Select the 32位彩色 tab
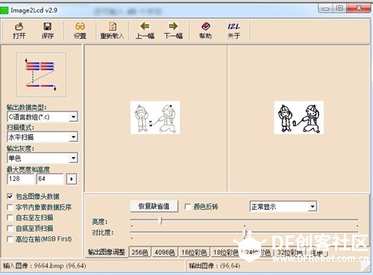373x275 pixels. coord(290,252)
